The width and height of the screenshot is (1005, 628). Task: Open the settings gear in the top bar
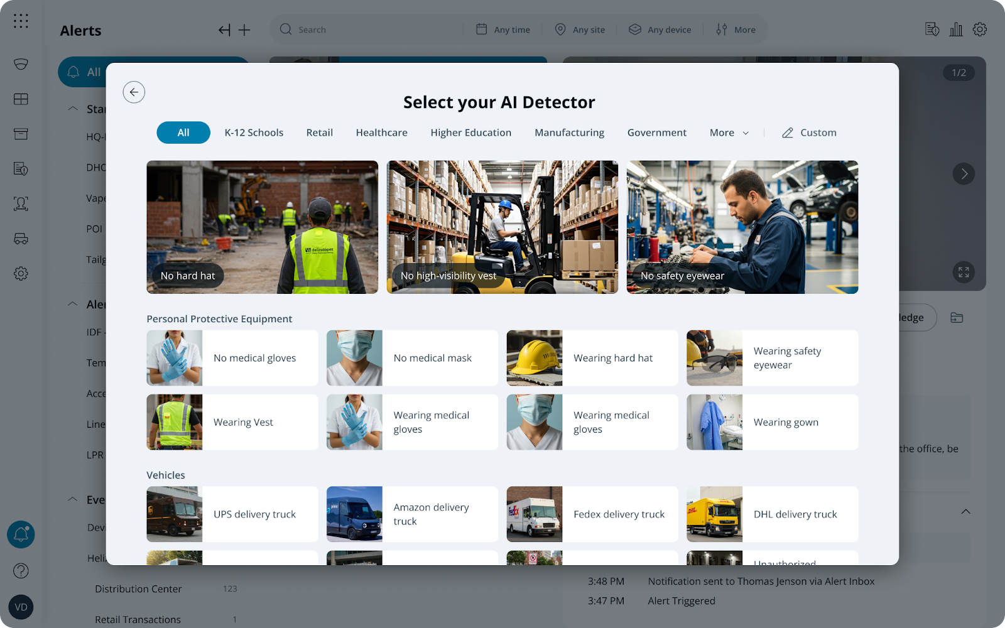[x=979, y=30]
